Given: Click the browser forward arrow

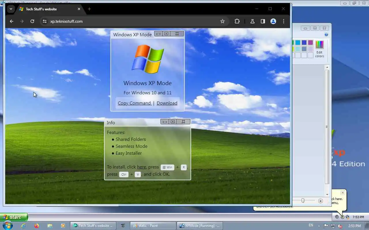Looking at the screenshot, I should pyautogui.click(x=22, y=21).
